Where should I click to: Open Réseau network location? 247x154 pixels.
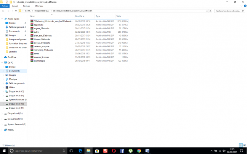click(x=11, y=130)
